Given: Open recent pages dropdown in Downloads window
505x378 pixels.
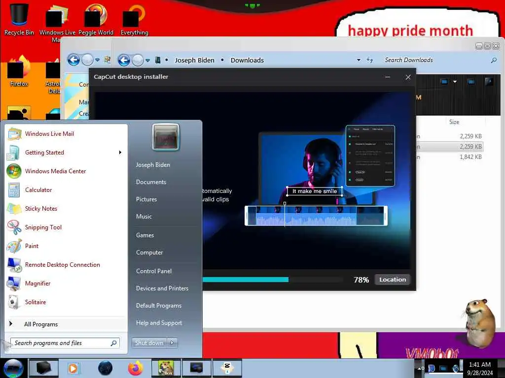Looking at the screenshot, I should pyautogui.click(x=147, y=61).
